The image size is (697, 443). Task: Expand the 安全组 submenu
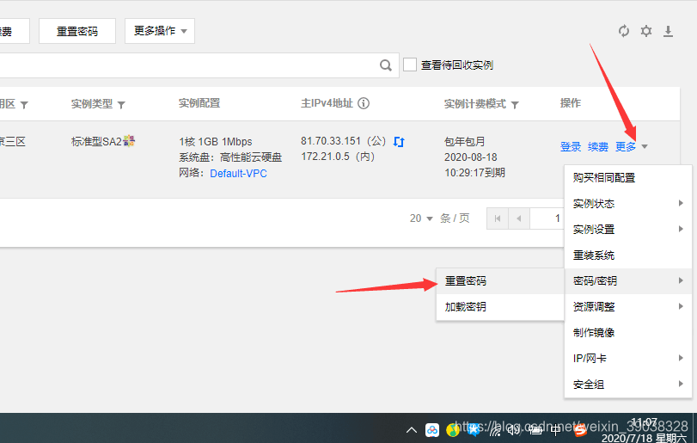628,384
